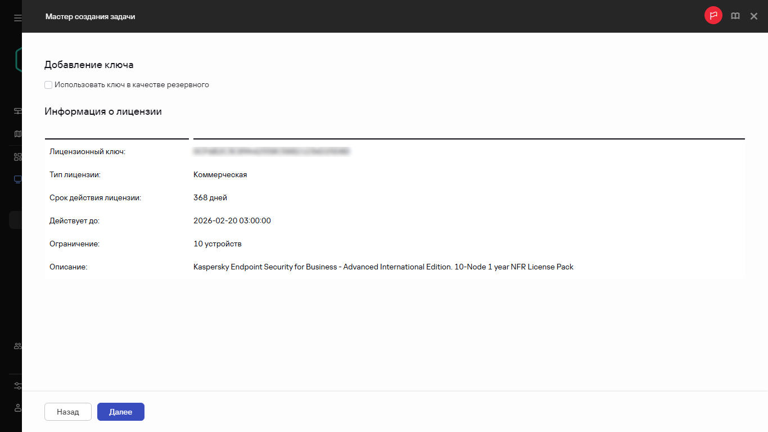Click the map icon in sidebar
768x432 pixels.
click(x=17, y=134)
